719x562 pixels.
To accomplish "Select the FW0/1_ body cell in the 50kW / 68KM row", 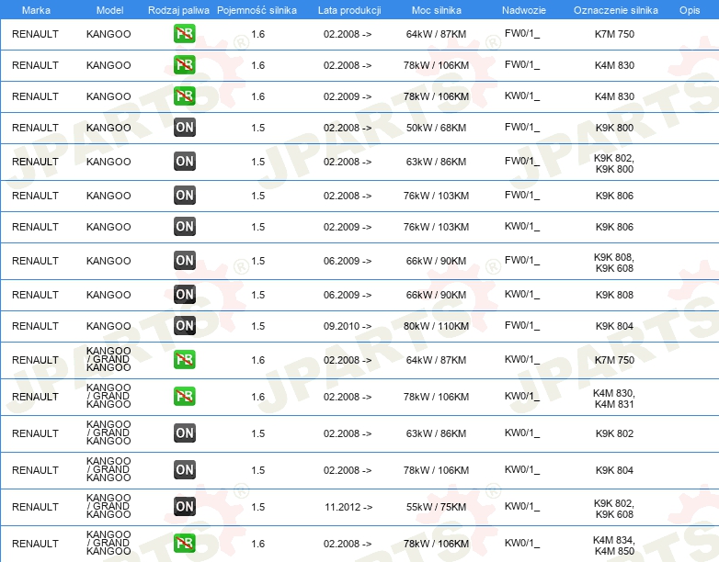I will (522, 128).
